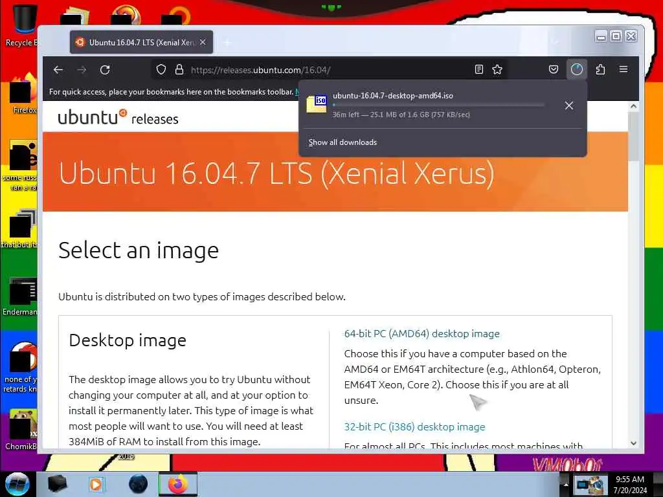663x497 pixels.
Task: Save page to Pocket
Action: click(x=554, y=69)
